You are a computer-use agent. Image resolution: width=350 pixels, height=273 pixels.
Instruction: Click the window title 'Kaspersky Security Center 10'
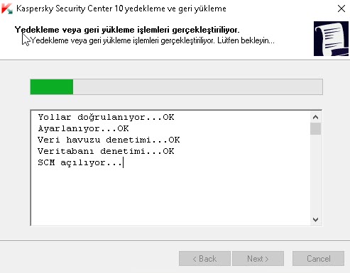click(70, 9)
